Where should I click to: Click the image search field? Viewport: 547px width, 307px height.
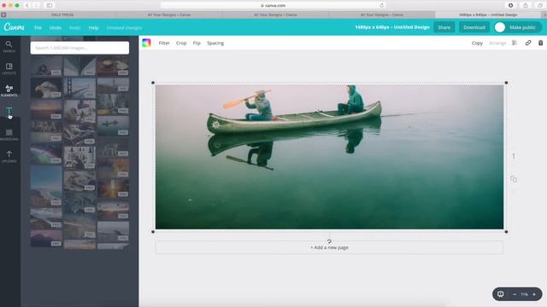[79, 48]
